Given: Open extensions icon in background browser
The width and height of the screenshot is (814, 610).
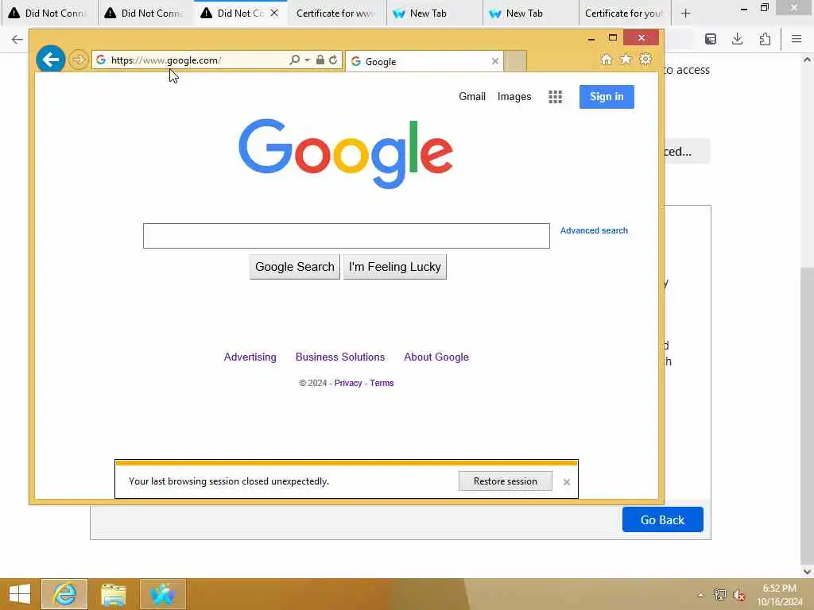Looking at the screenshot, I should (765, 39).
